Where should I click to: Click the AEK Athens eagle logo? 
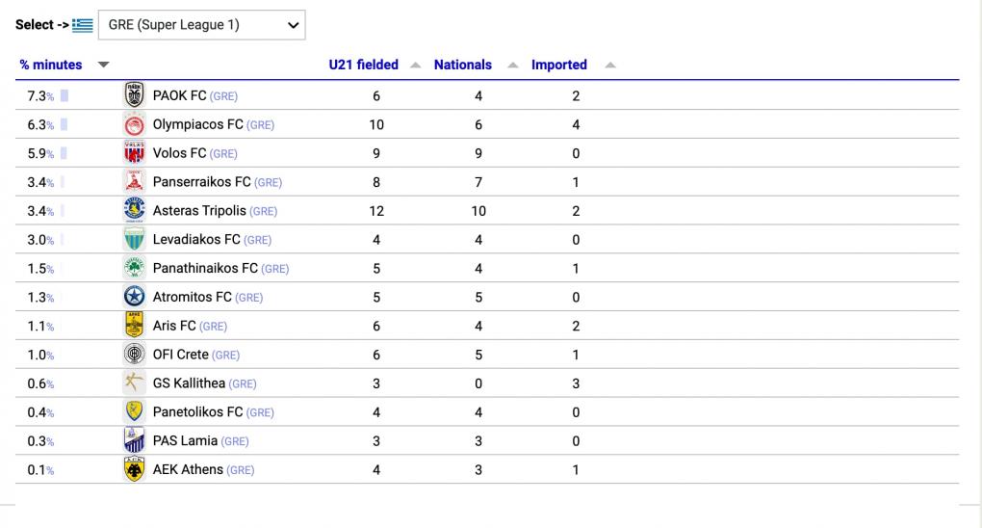coord(134,469)
